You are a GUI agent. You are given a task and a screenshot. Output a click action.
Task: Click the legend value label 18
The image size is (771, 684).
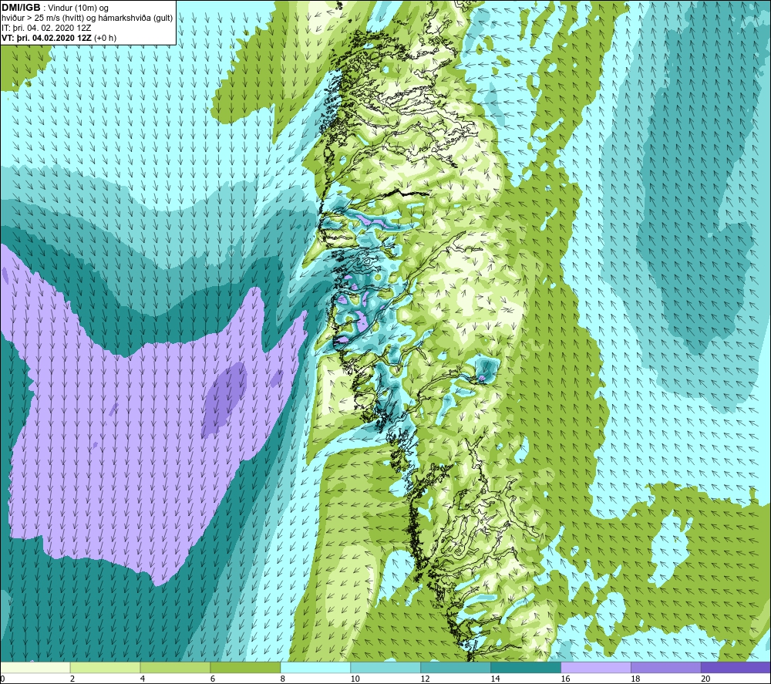635,679
